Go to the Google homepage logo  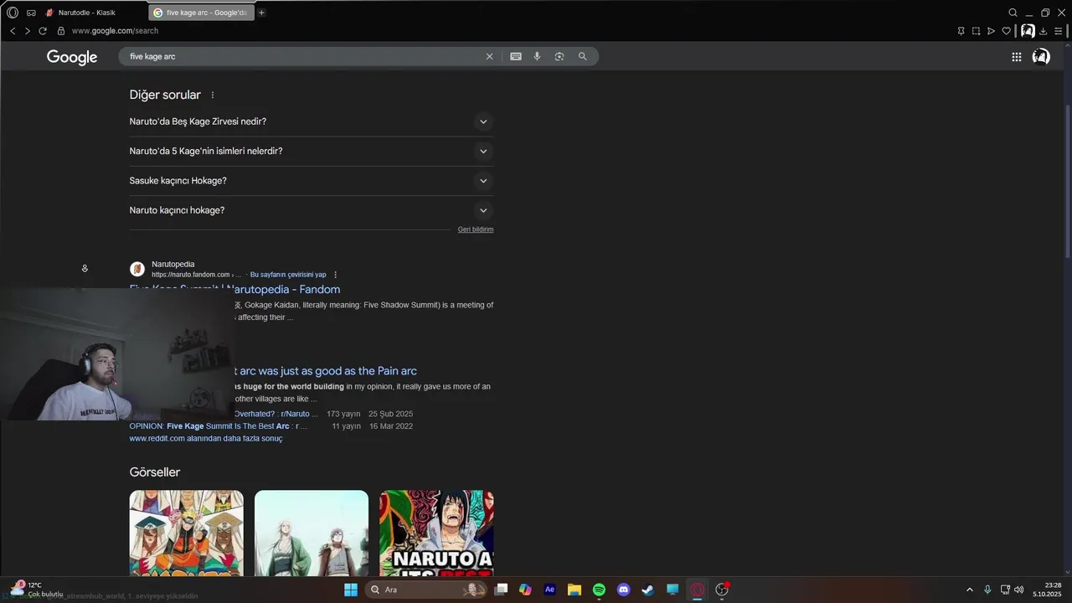point(72,57)
